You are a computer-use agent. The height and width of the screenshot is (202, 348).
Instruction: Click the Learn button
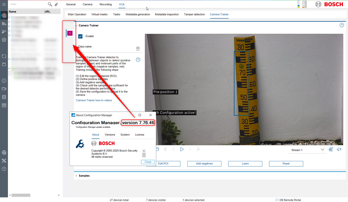pos(245,164)
